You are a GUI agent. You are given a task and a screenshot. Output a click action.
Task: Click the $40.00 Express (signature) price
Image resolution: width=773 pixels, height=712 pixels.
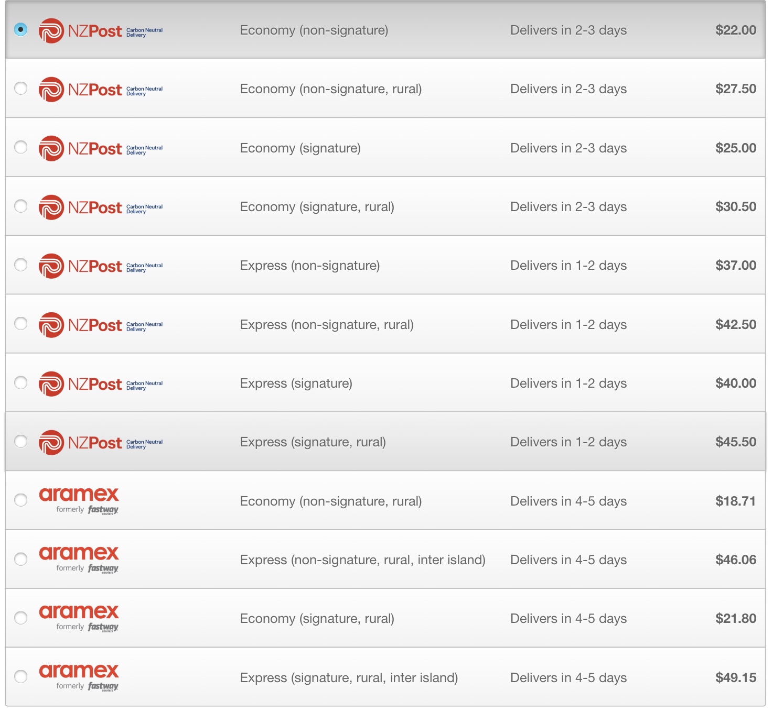tap(735, 384)
